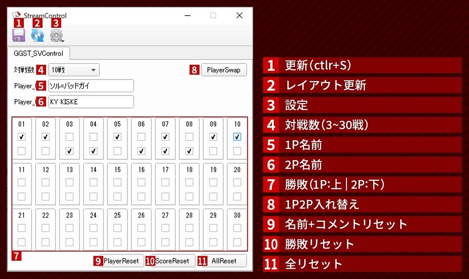The image size is (469, 279).
Task: Open the settings gear icon
Action: tap(57, 36)
